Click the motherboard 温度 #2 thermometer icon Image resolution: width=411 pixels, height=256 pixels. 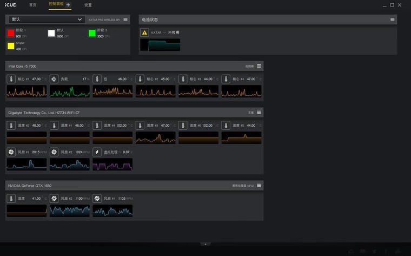tap(11, 126)
